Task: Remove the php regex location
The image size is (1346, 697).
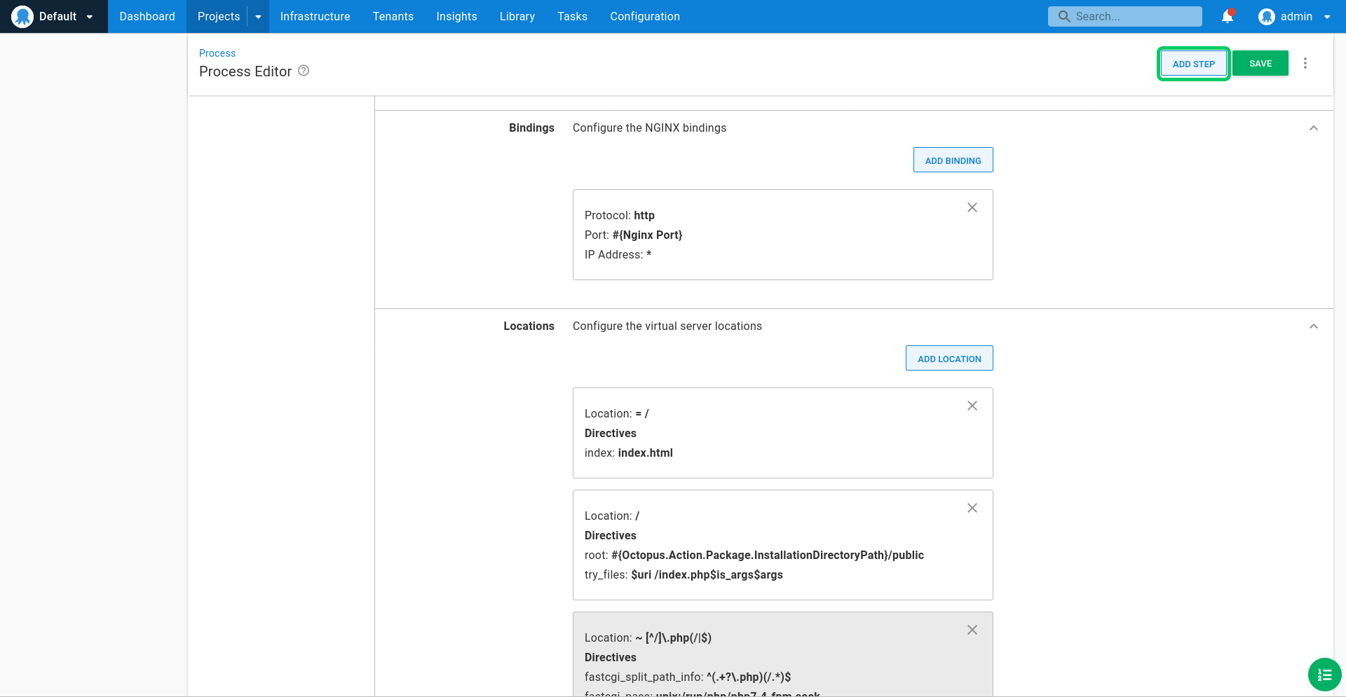Action: tap(972, 630)
